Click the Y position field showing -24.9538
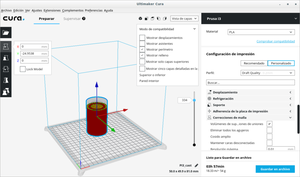The image size is (300, 177). (x=34, y=53)
